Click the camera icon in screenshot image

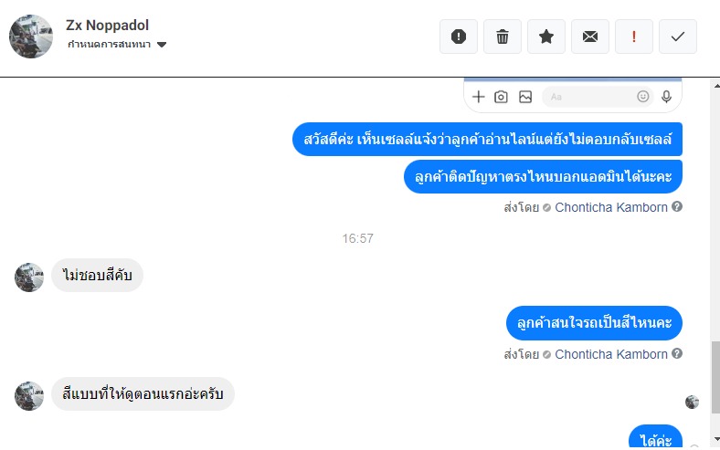(501, 97)
